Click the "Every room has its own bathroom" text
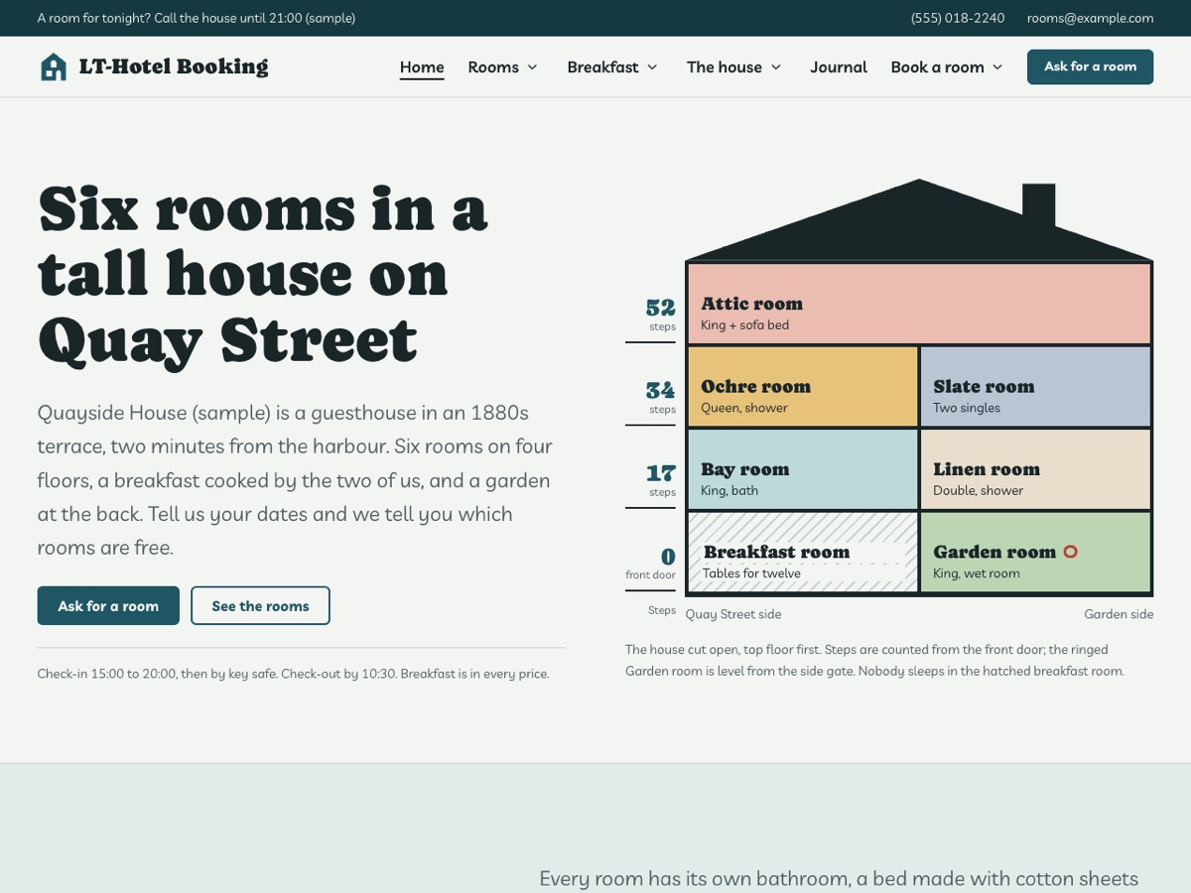The image size is (1191, 893). [x=839, y=878]
